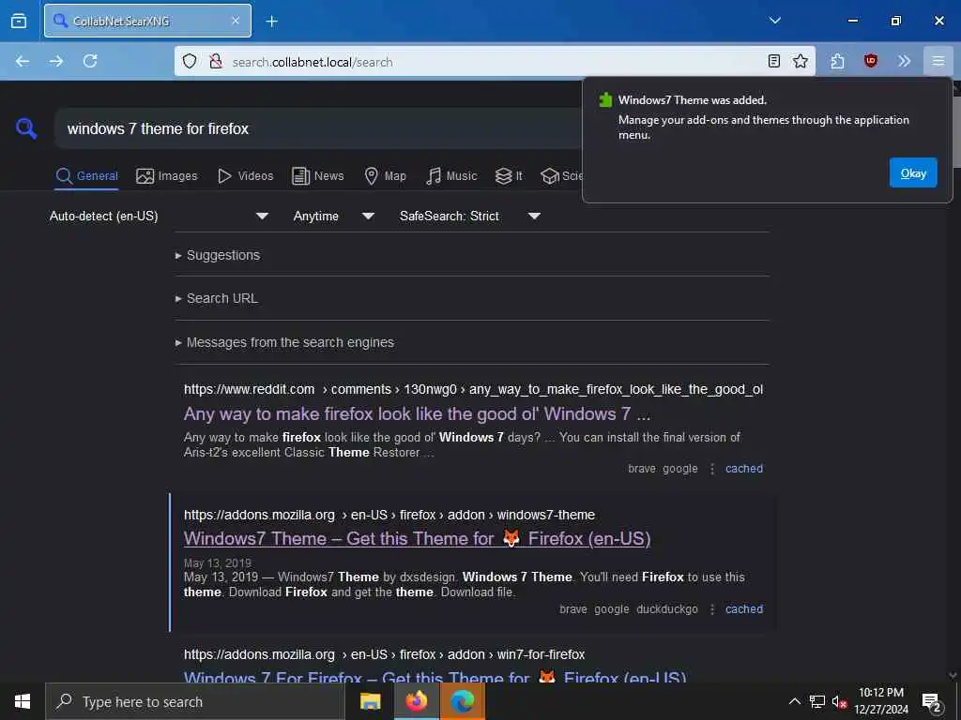The image size is (961, 720).
Task: Go forward to next page
Action: click(56, 61)
